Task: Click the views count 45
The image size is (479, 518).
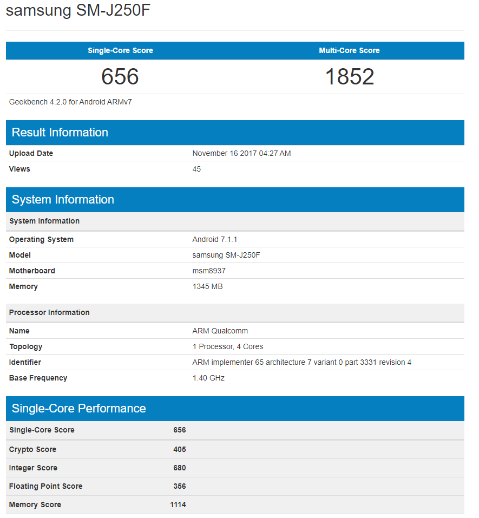Action: tap(196, 169)
